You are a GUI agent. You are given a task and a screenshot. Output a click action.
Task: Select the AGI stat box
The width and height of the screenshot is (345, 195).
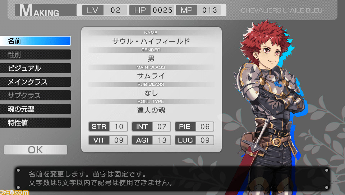point(151,140)
